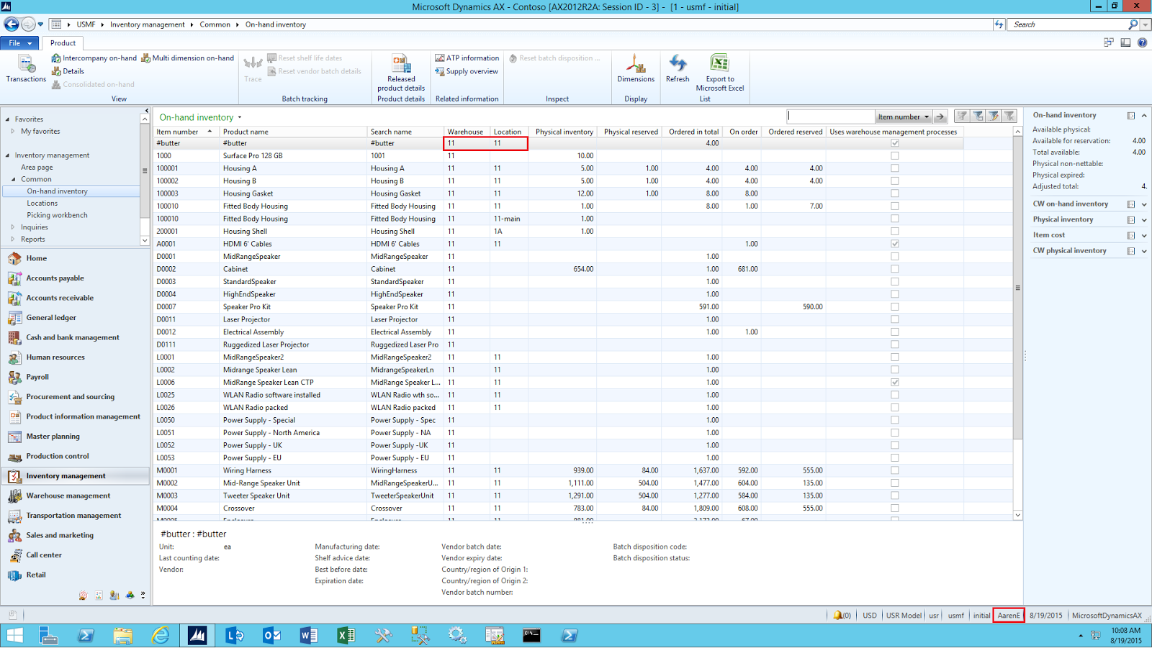The image size is (1152, 648).
Task: Sort by Item number column header
Action: [187, 132]
